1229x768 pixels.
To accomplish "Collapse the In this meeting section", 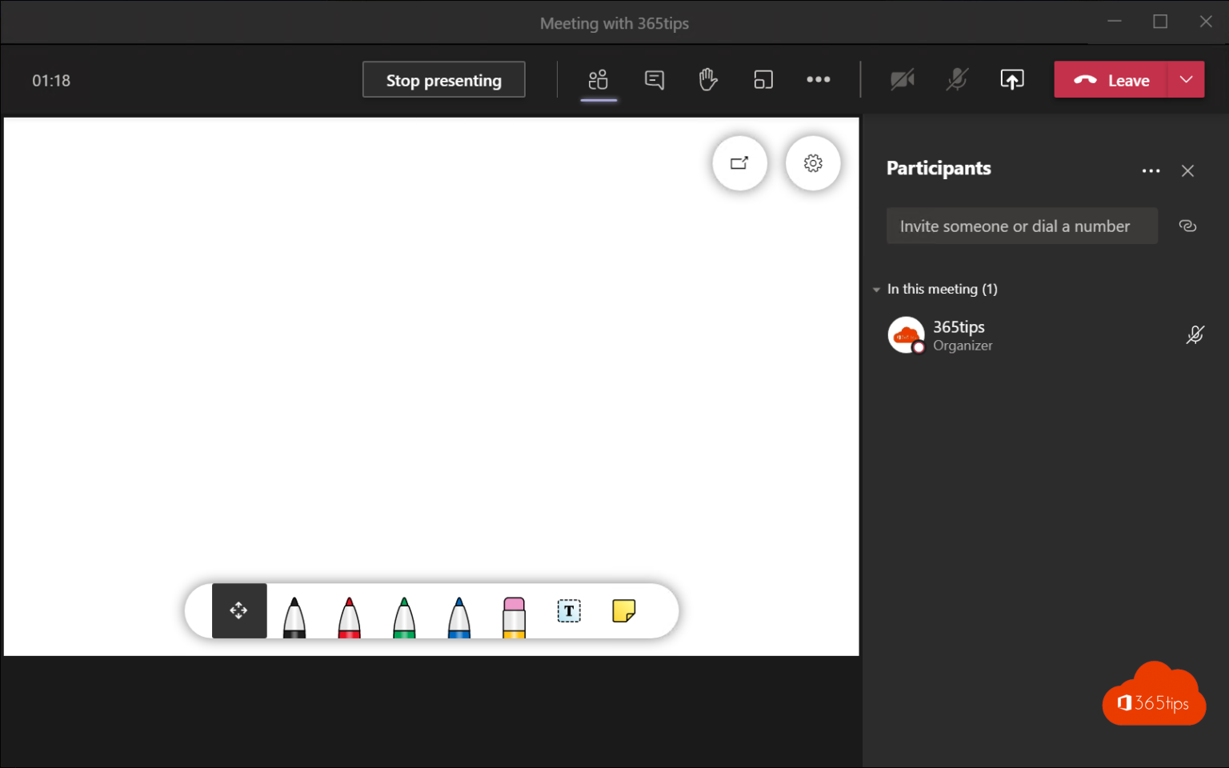I will click(x=876, y=290).
